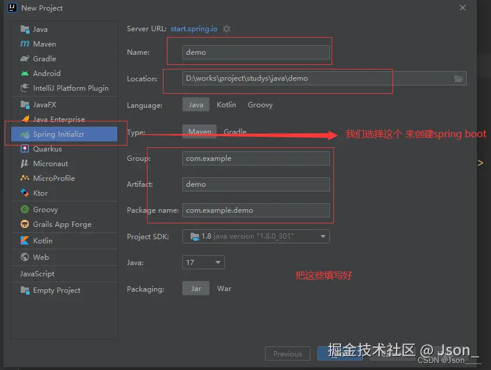
Task: Click the Empty Project folder icon
Action: [x=25, y=290]
